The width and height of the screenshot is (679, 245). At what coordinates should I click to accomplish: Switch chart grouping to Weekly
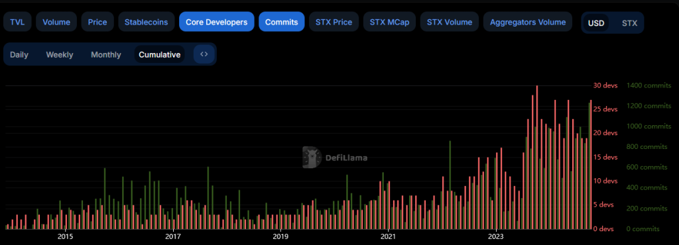click(60, 54)
